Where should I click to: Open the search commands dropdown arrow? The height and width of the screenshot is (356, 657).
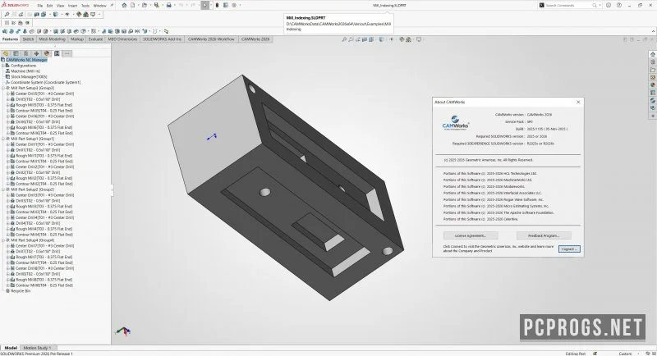tap(600, 5)
